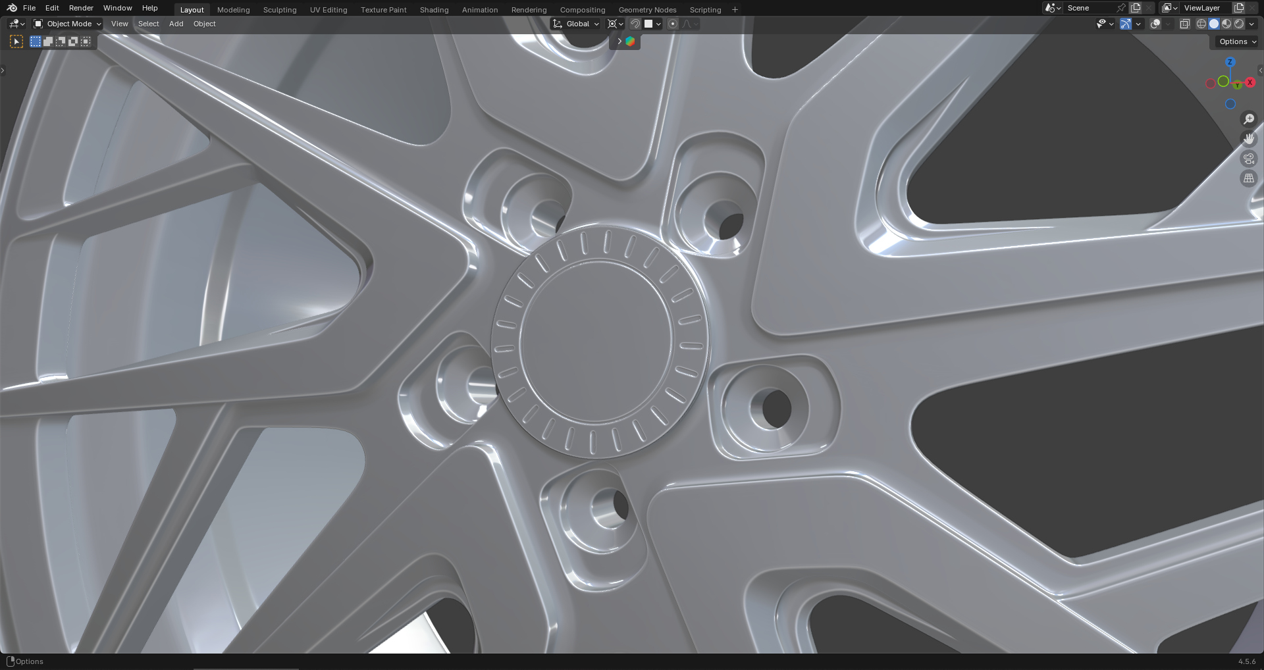The height and width of the screenshot is (670, 1264).
Task: Open the Blender logo app menu
Action: [x=12, y=8]
